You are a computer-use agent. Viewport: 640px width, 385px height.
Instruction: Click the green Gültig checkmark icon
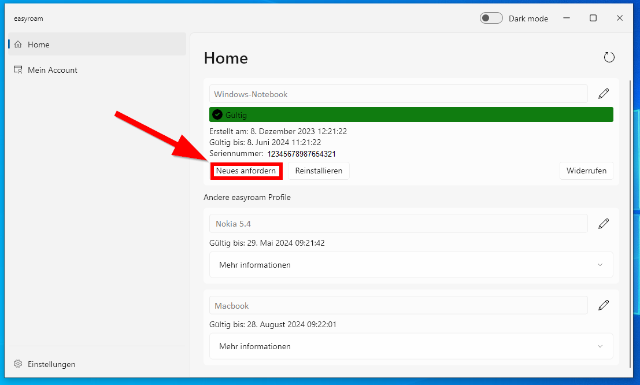(217, 114)
